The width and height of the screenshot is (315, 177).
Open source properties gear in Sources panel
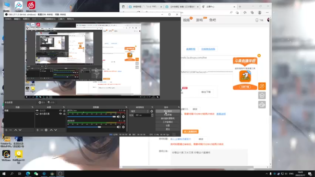pos(46,130)
